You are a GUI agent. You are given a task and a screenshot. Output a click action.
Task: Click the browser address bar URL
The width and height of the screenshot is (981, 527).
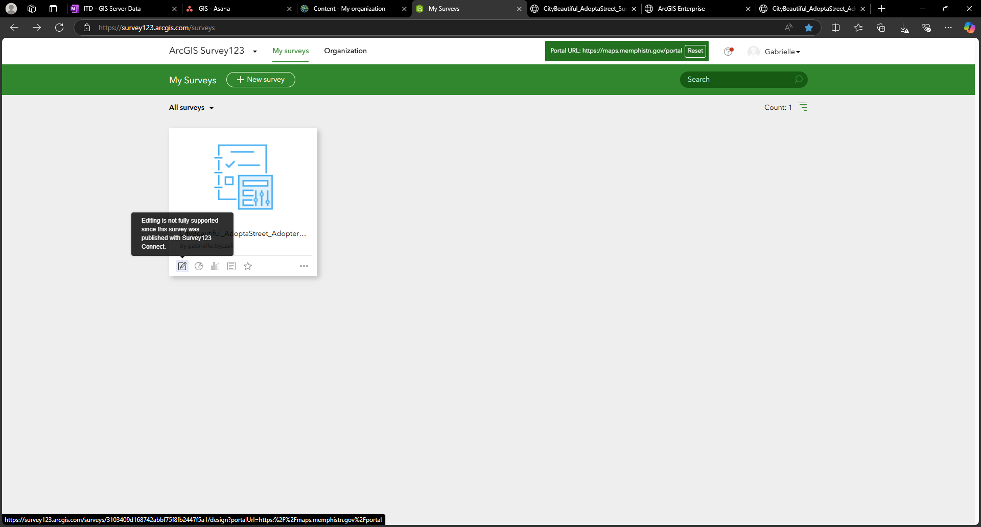pyautogui.click(x=156, y=28)
